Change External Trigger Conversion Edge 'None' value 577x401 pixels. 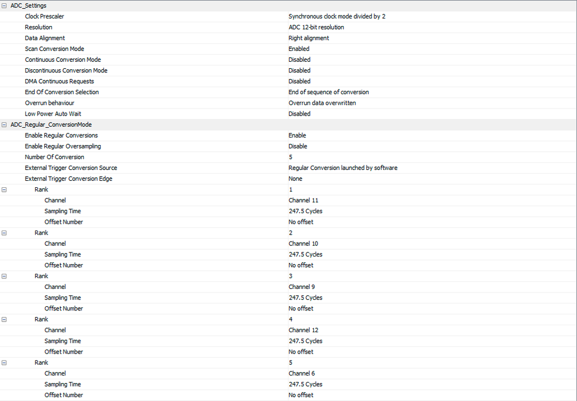[295, 179]
